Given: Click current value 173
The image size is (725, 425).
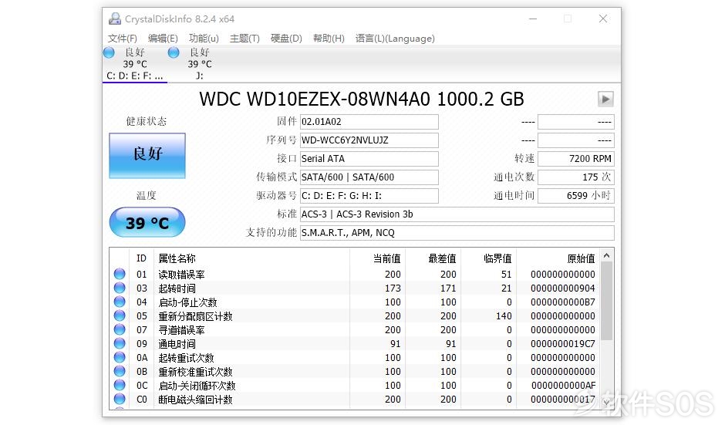Looking at the screenshot, I should 393,288.
